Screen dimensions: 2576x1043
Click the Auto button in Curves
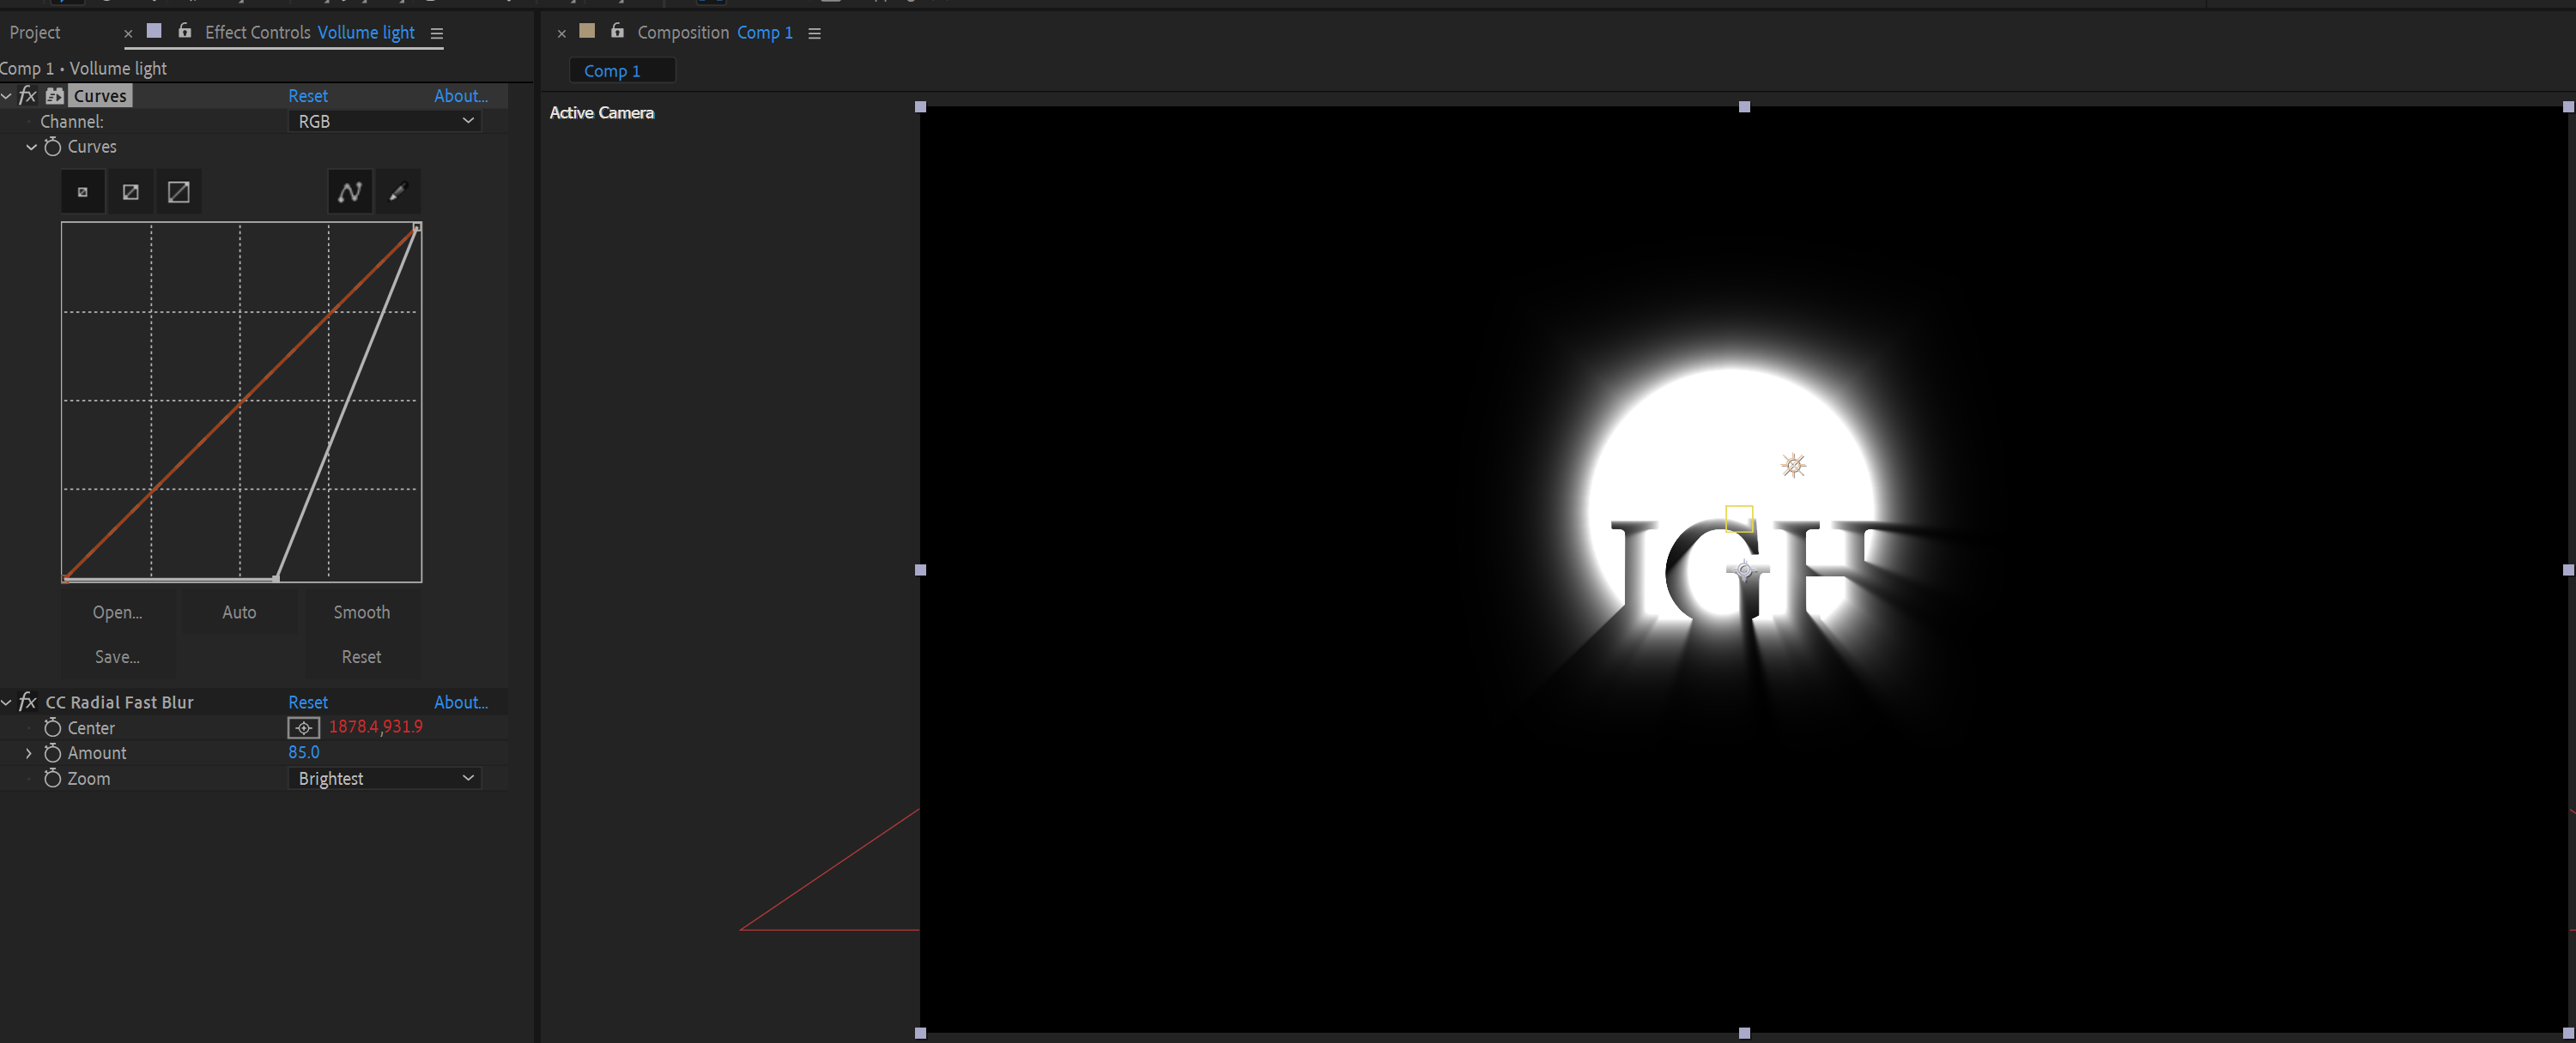(x=239, y=612)
